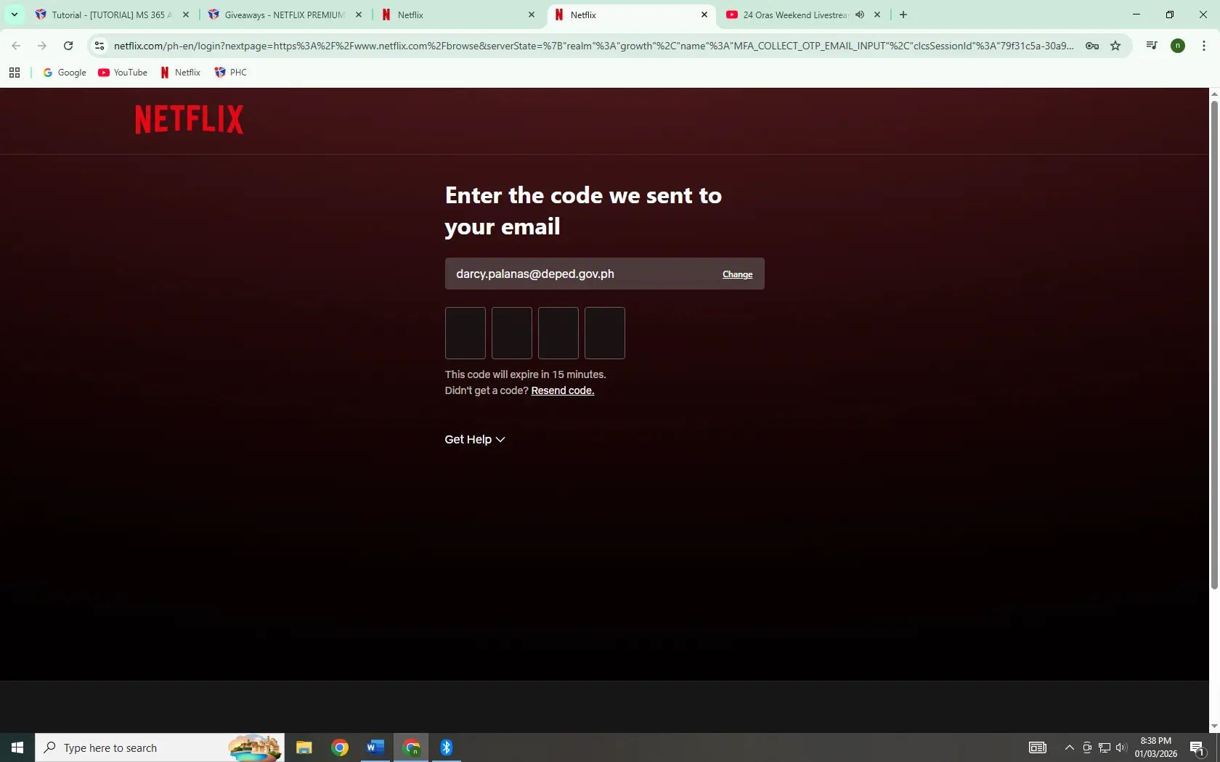Click the address bar URL
Screen dimensions: 1220x762
(593, 46)
